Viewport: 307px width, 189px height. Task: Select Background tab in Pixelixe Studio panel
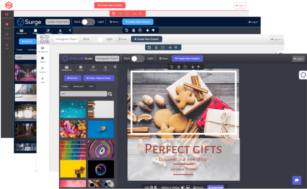[x=67, y=68]
